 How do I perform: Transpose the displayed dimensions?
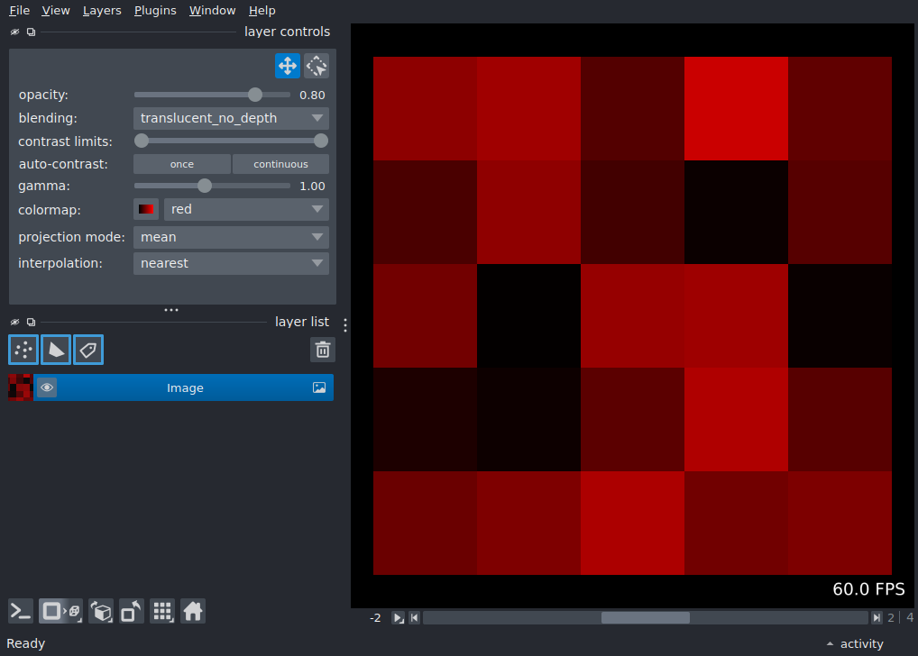click(x=132, y=612)
